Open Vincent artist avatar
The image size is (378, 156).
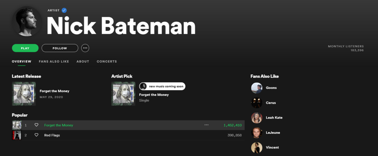pyautogui.click(x=257, y=148)
